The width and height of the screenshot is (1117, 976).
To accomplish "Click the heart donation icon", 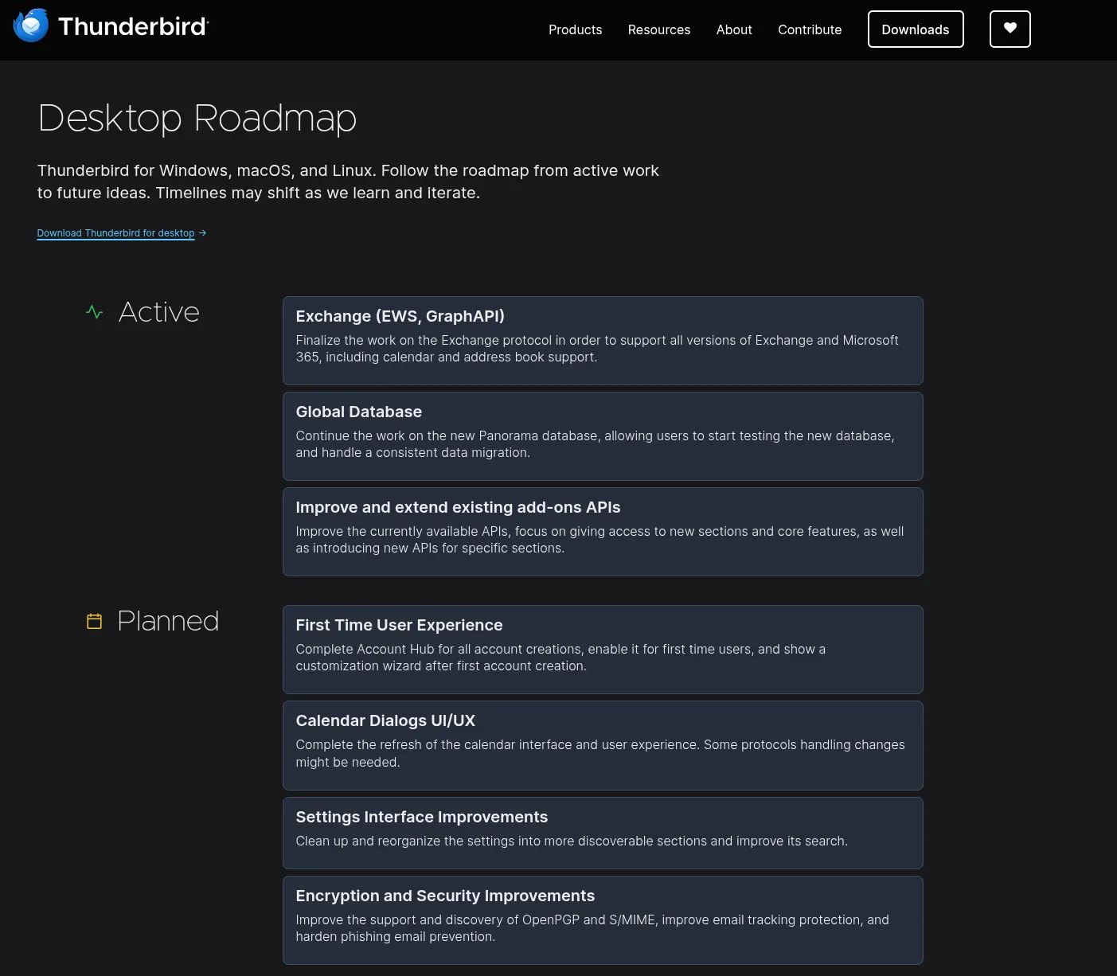I will pos(1010,29).
